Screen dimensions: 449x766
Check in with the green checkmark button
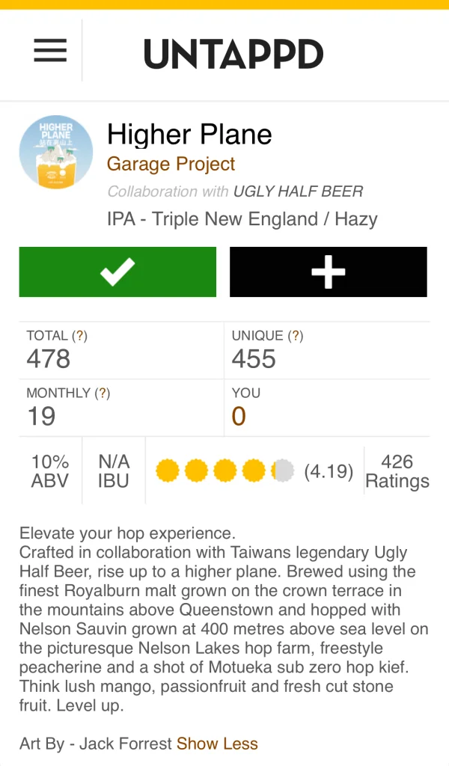(x=117, y=272)
